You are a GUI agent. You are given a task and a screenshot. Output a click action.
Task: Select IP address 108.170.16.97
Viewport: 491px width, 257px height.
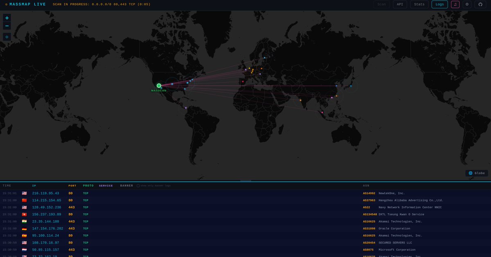click(45, 243)
